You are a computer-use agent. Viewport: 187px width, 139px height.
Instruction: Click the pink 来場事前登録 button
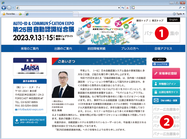166,73
